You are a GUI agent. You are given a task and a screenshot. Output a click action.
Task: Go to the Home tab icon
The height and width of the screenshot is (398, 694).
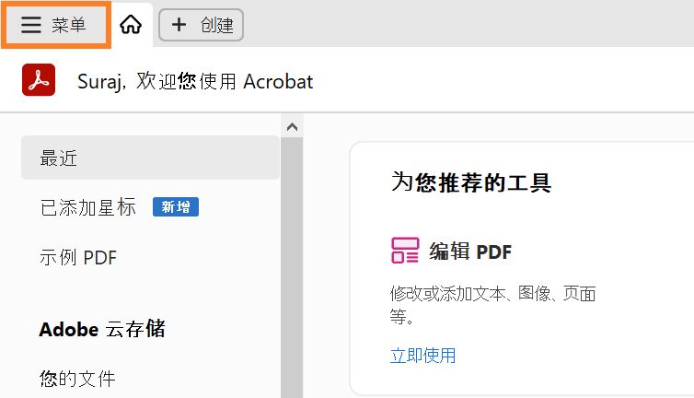pos(131,24)
